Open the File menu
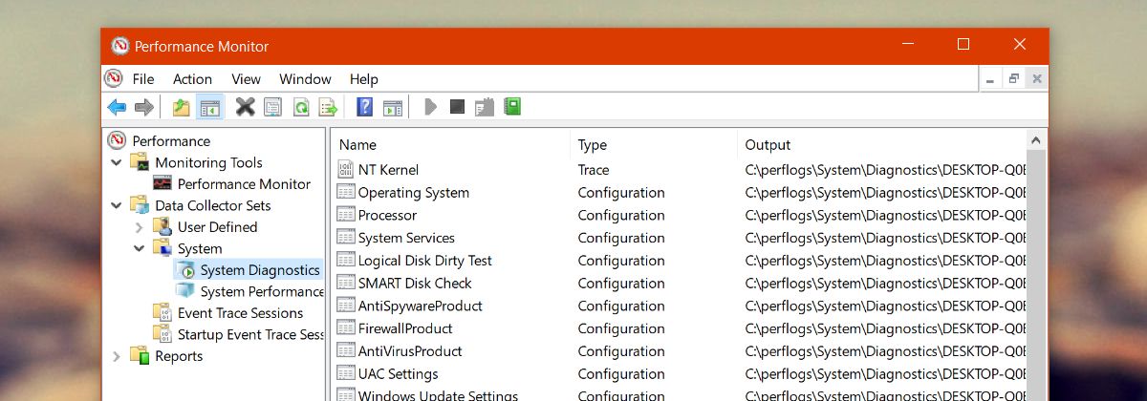 coord(143,79)
